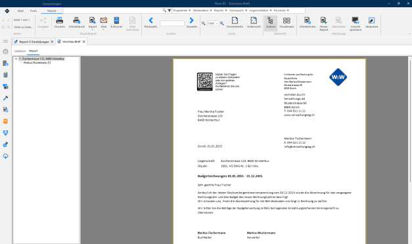The height and width of the screenshot is (244, 412).
Task: Open the Stammdaten quick link
Action: tap(200, 10)
